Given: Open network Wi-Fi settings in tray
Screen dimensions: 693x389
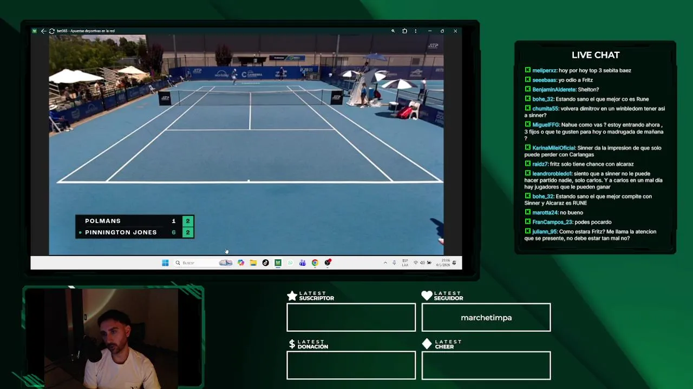Looking at the screenshot, I should (416, 263).
